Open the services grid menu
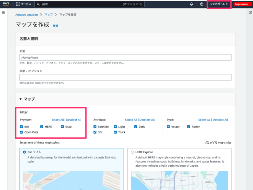Viewport: 253px width, 190px height. coord(18,4)
